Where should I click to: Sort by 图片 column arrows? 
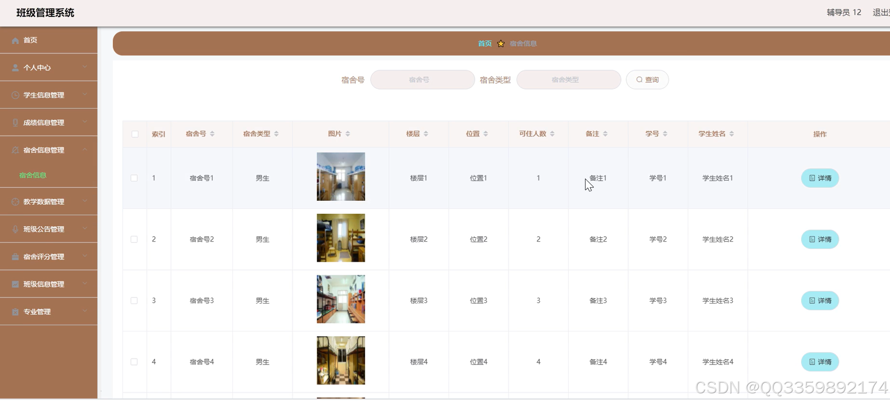348,134
